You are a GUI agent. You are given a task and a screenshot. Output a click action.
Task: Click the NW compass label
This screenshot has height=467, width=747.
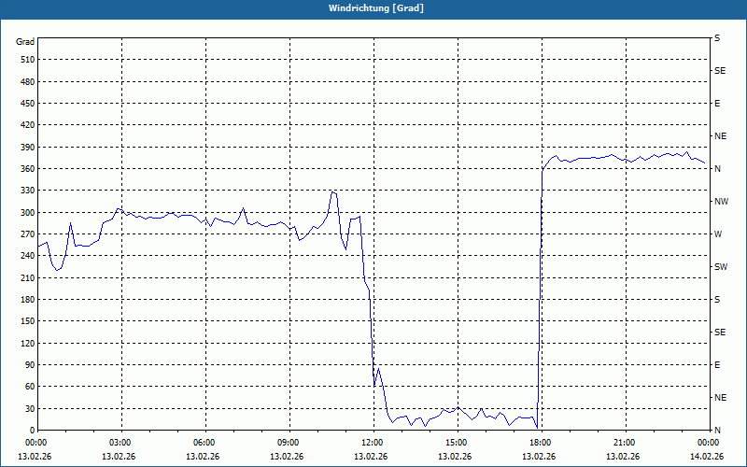click(x=721, y=202)
